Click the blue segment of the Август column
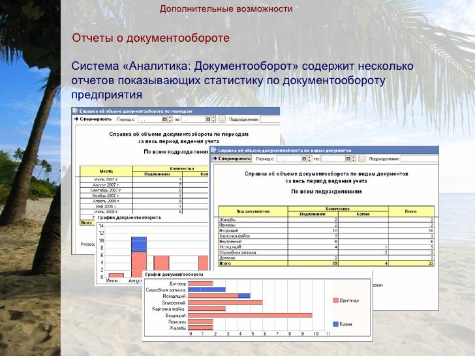This screenshot has width=475, height=356. click(139, 245)
